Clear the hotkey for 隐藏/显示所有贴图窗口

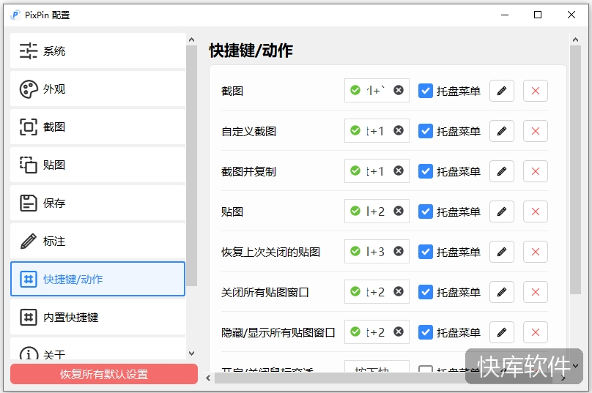click(399, 332)
